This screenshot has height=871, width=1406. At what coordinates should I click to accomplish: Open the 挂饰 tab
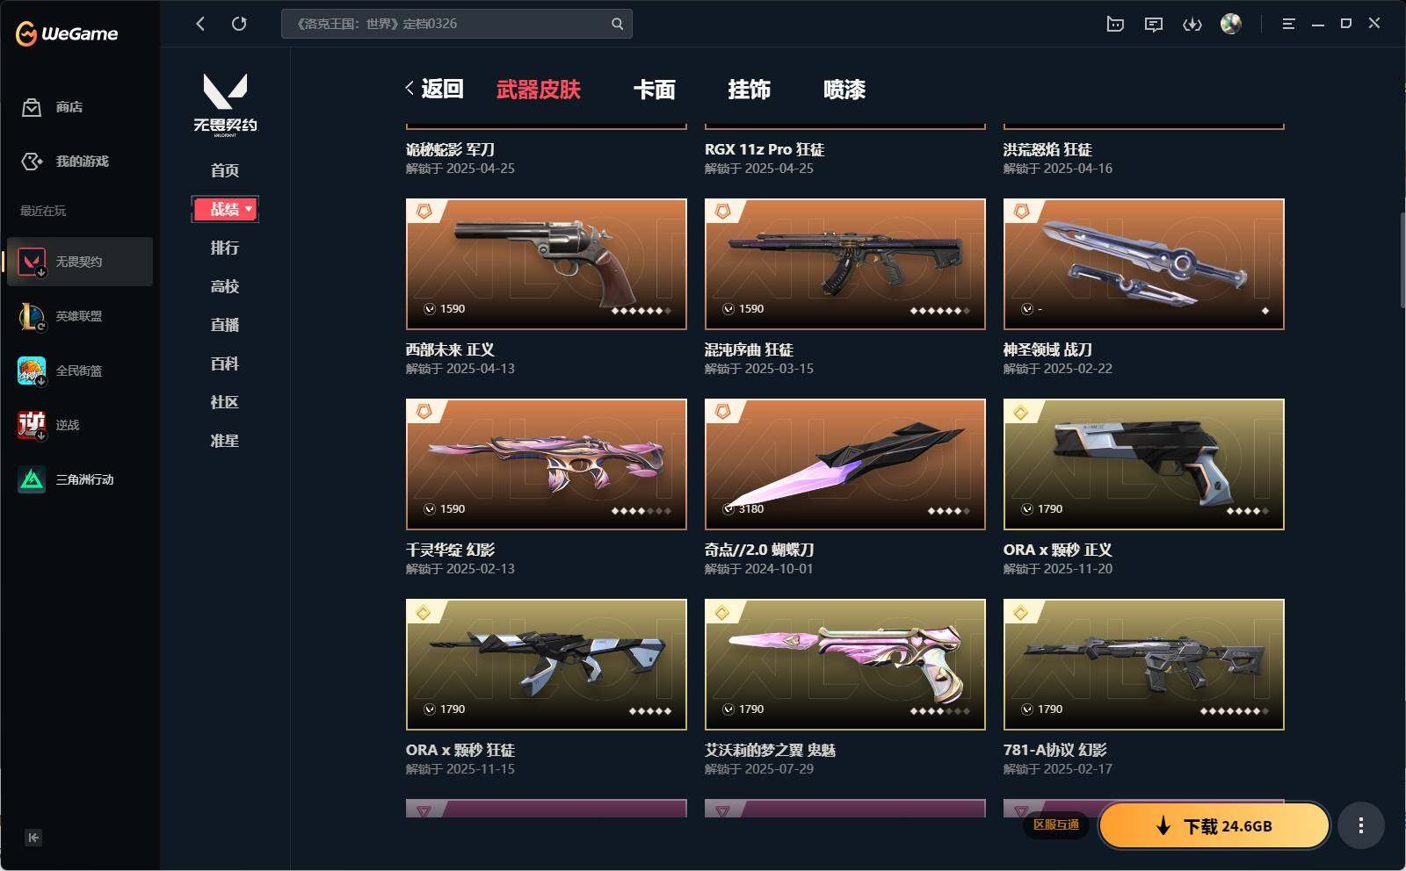pyautogui.click(x=750, y=90)
